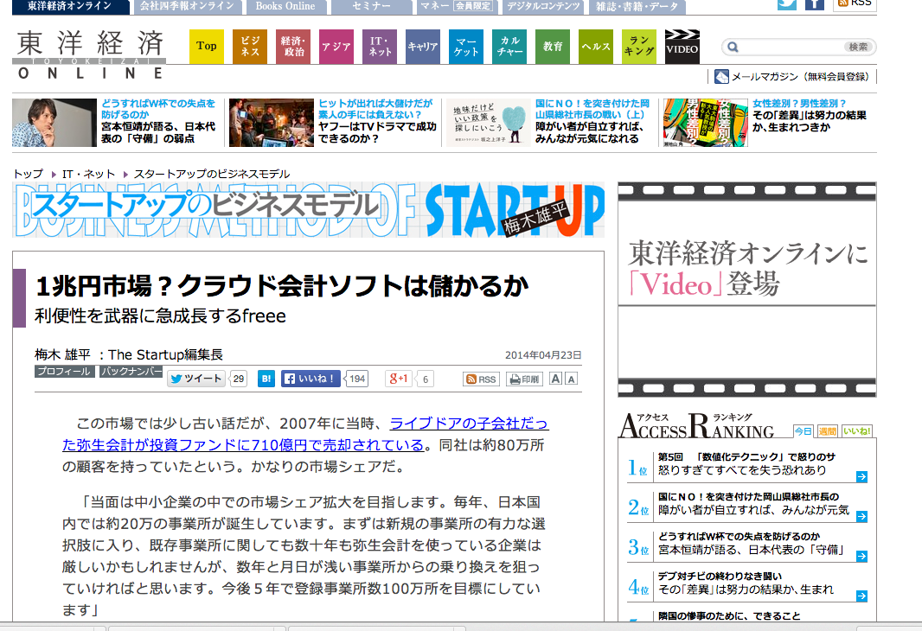The height and width of the screenshot is (631, 922).
Task: Switch ranking to the いいね! tab
Action: pos(856,430)
